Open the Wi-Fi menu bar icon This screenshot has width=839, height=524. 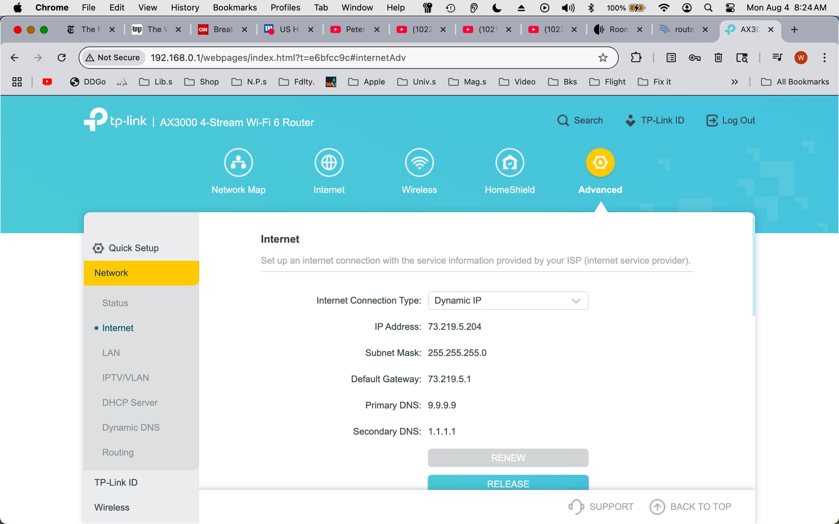(x=663, y=7)
